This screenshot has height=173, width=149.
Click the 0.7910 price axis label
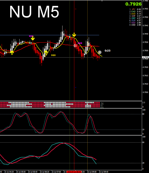(146, 84)
